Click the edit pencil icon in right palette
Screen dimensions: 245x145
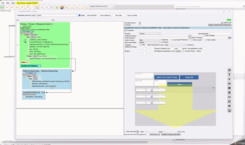[229, 70]
